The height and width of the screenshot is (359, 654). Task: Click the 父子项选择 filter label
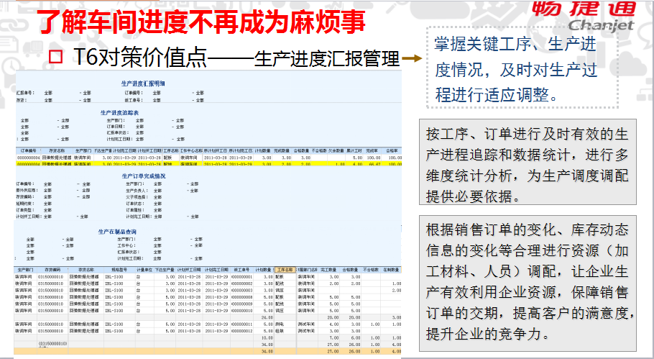(136, 197)
